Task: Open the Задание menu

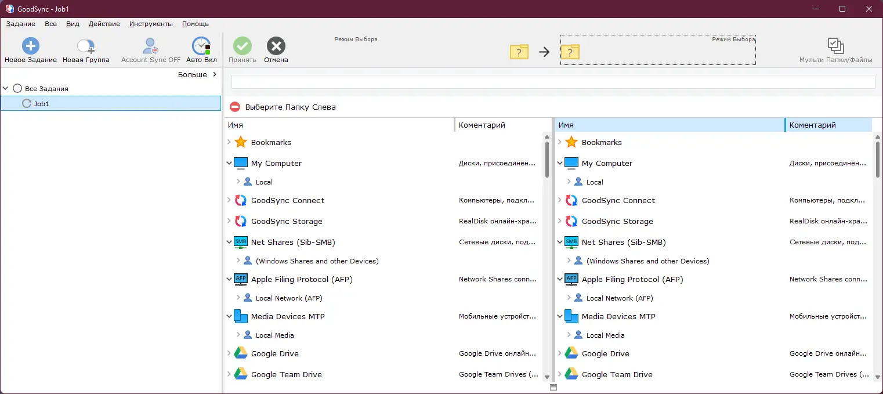Action: click(x=20, y=24)
